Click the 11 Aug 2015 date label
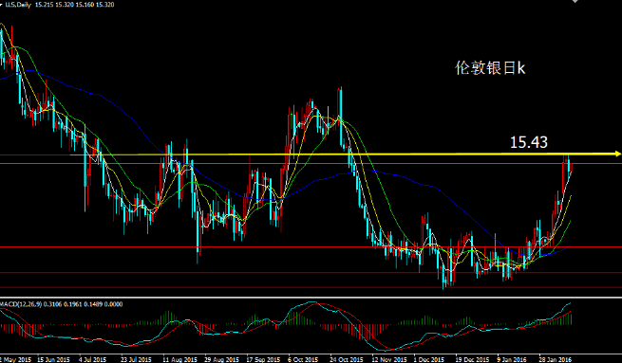The height and width of the screenshot is (363, 622). 180,359
